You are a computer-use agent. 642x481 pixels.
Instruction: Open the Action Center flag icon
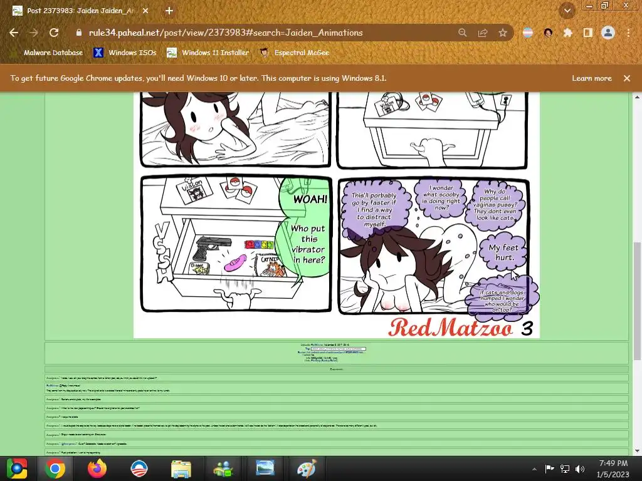click(x=549, y=468)
